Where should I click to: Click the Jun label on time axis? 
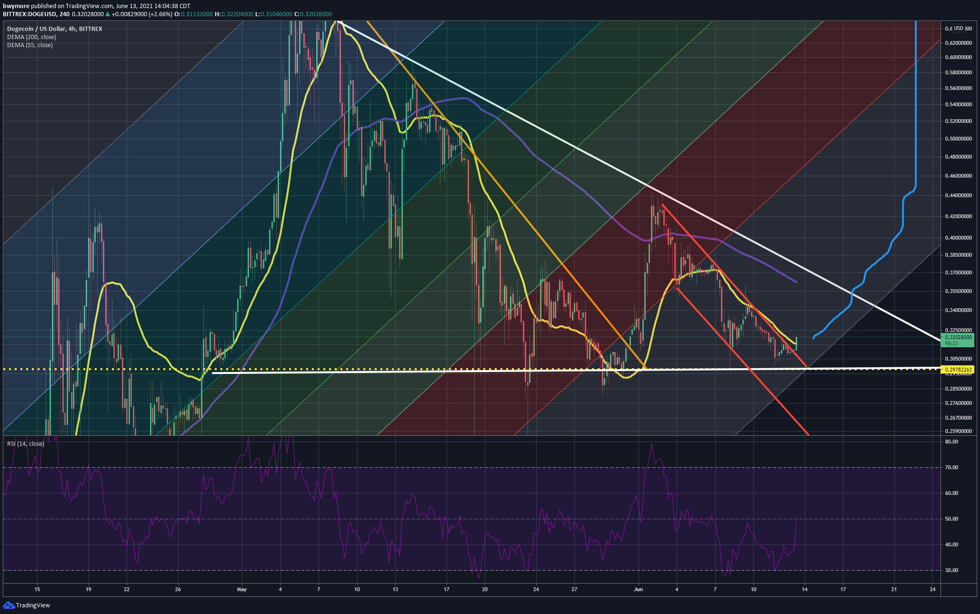point(638,589)
